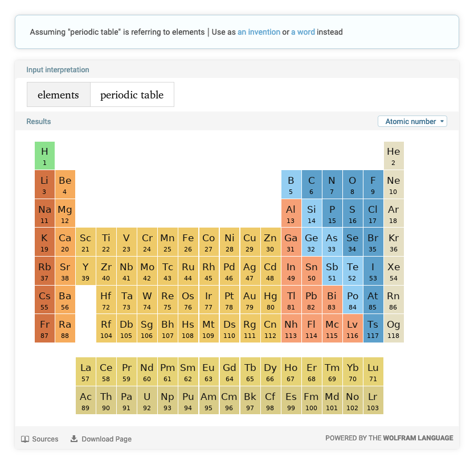Select the "periodic table" interpretation tab
466x458 pixels.
click(x=132, y=95)
